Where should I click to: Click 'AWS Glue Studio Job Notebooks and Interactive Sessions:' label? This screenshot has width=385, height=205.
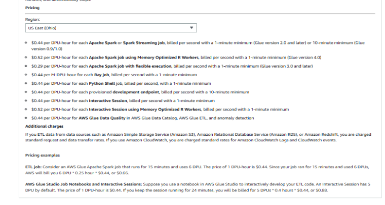pyautogui.click(x=84, y=184)
